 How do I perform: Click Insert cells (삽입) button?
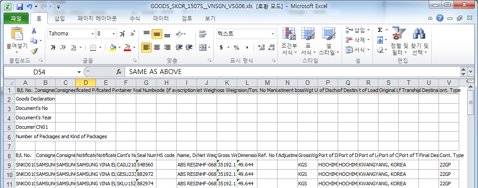[357, 30]
